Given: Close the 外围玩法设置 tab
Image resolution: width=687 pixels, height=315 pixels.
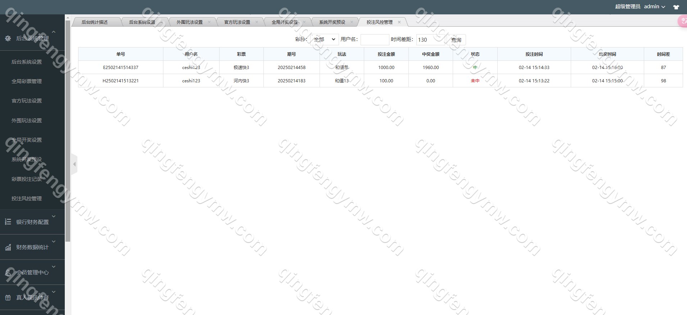Looking at the screenshot, I should (x=209, y=22).
